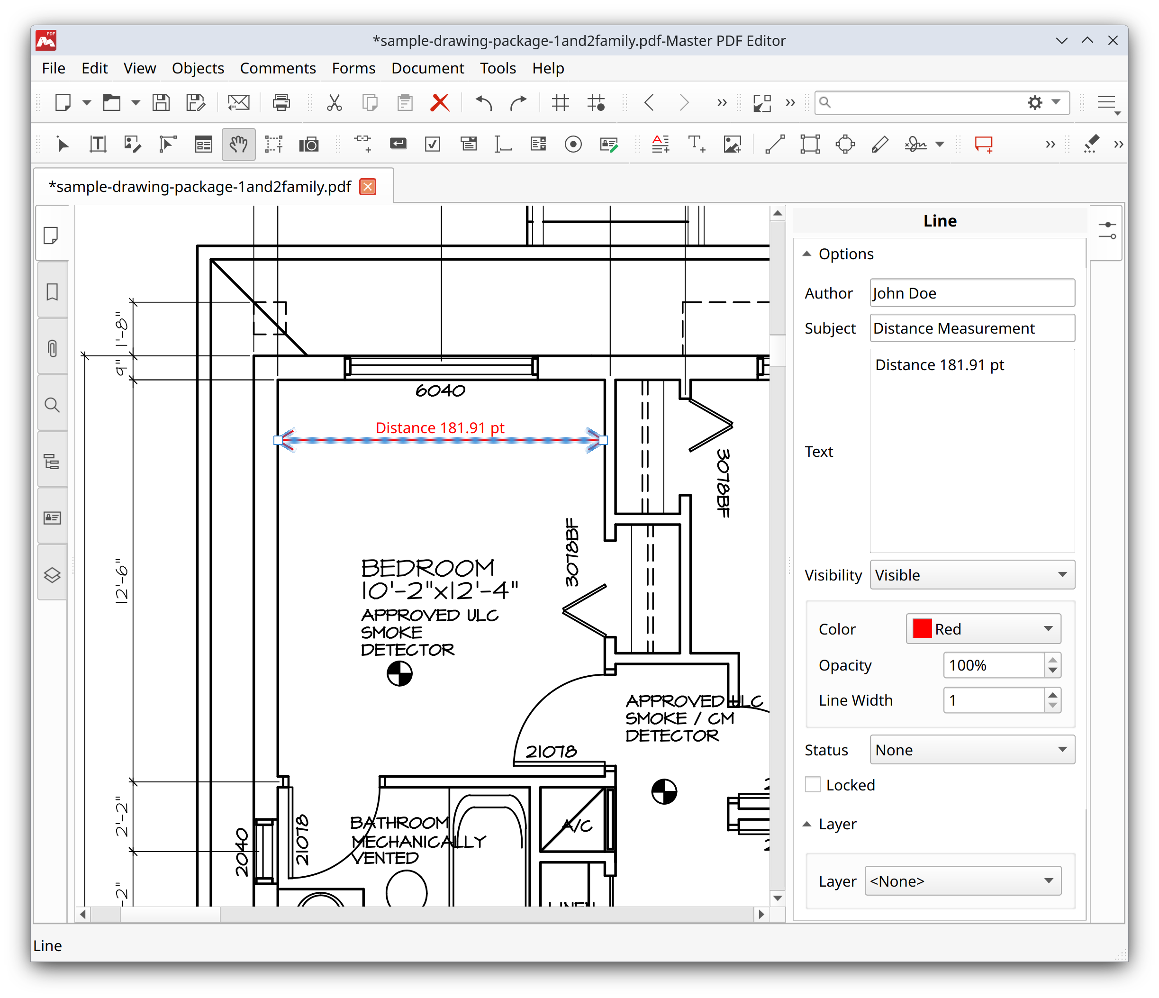
Task: Select the red sticky comment tool
Action: [x=984, y=145]
